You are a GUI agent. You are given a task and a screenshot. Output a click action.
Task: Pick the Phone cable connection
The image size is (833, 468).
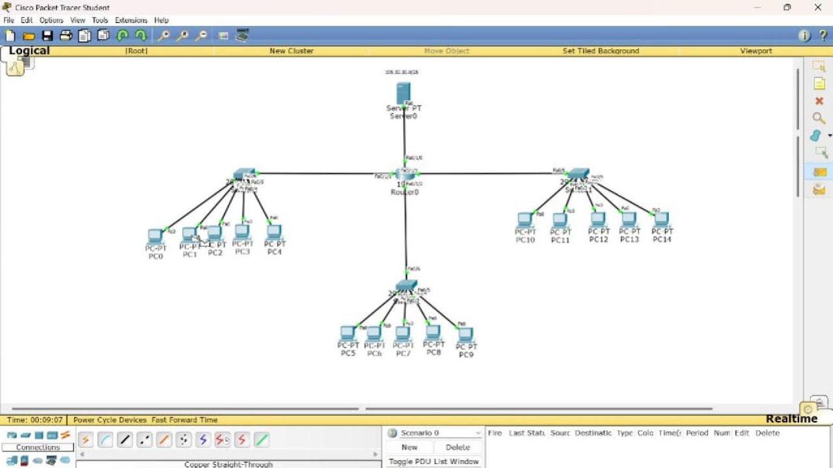point(184,440)
